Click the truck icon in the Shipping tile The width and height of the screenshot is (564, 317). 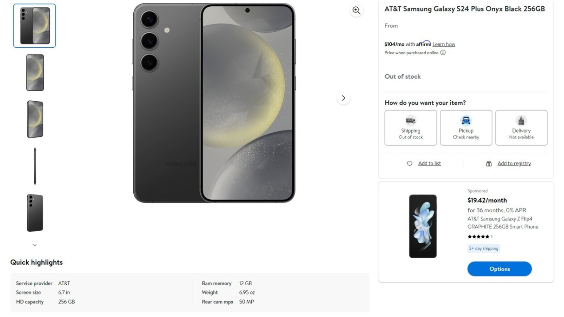point(410,121)
